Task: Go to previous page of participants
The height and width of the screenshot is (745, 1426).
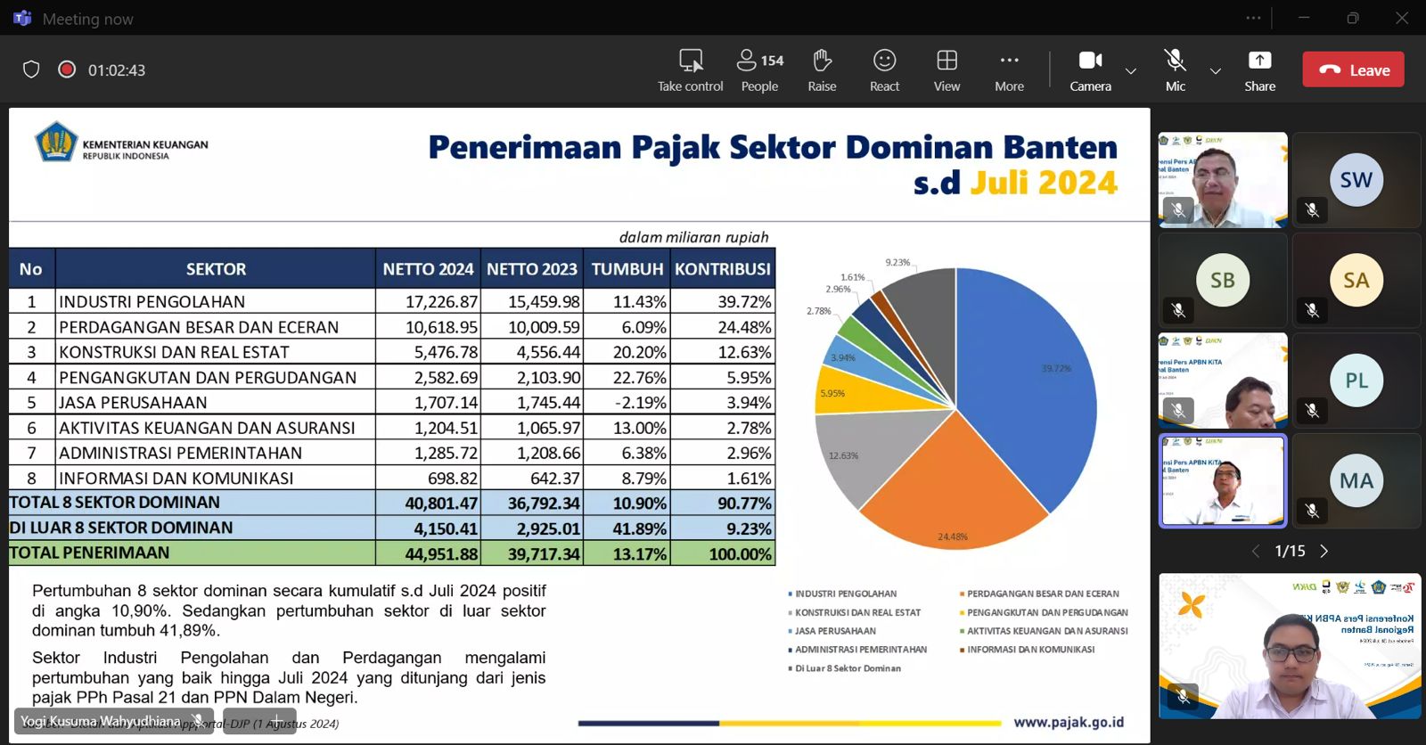Action: click(x=1256, y=552)
